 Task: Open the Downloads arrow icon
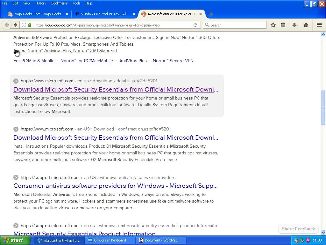point(294,25)
